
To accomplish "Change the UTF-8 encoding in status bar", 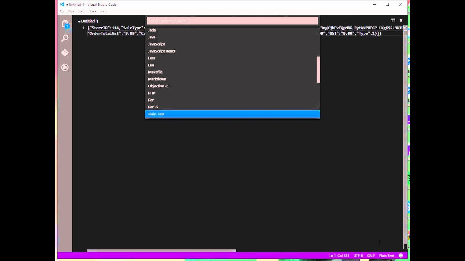I will [358, 256].
